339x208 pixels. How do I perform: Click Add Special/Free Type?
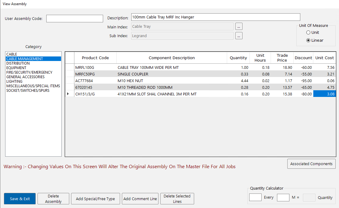coord(95,199)
